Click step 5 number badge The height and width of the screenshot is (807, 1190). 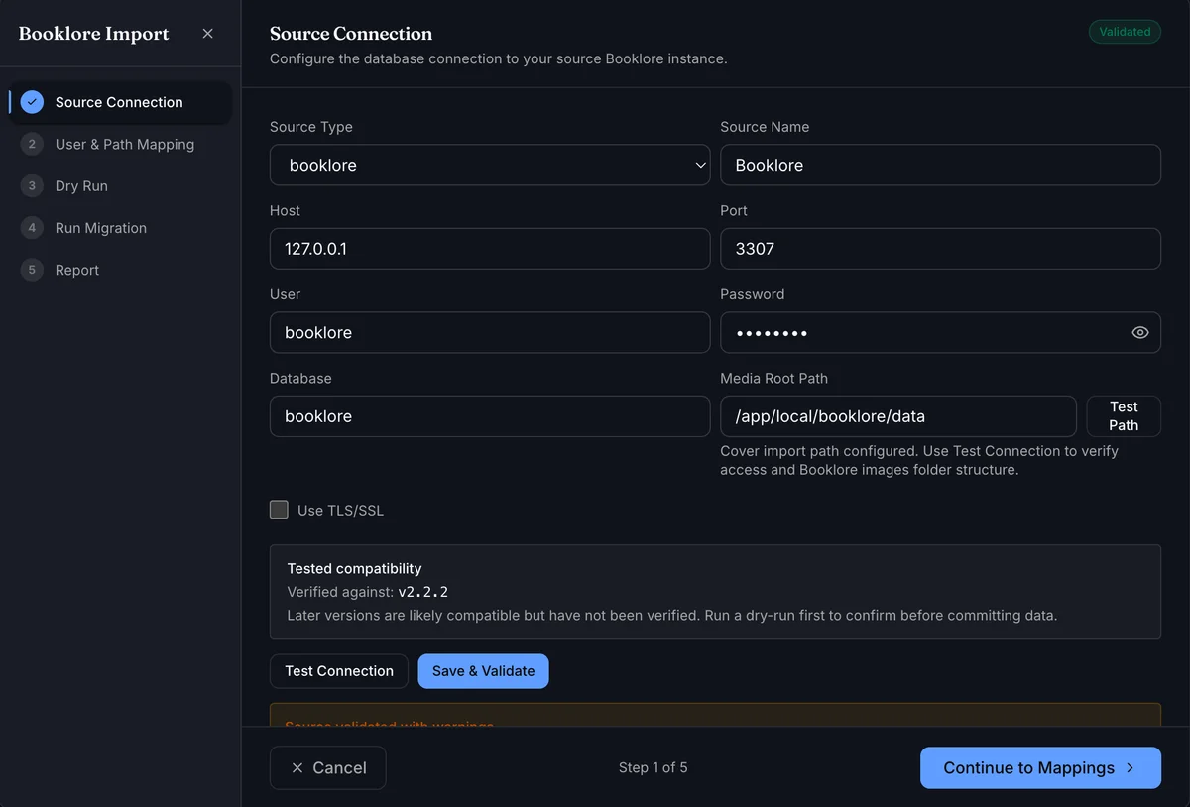click(x=32, y=270)
